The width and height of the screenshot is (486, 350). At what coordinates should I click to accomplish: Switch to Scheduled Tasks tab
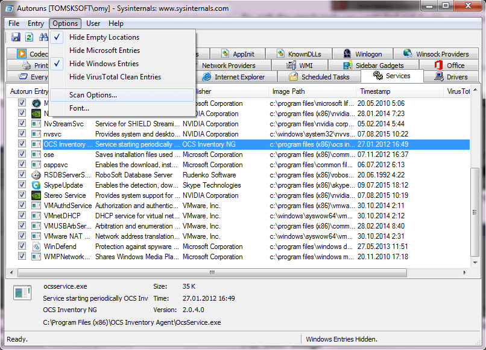coord(319,77)
